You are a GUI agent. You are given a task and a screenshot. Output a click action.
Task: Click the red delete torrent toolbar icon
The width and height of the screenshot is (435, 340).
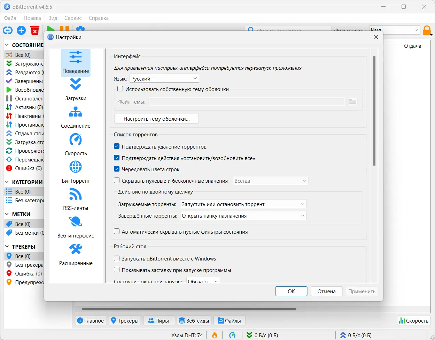pos(35,30)
